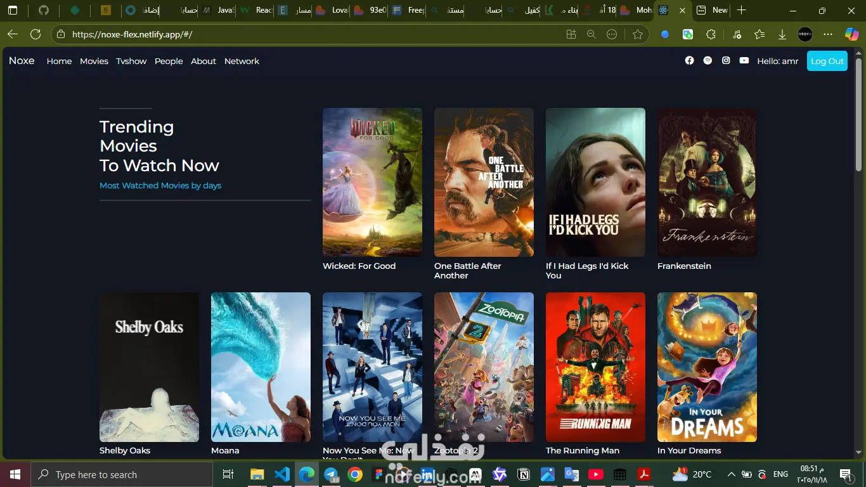Go to Home in the Noxe navbar
This screenshot has height=487, width=866.
click(59, 61)
